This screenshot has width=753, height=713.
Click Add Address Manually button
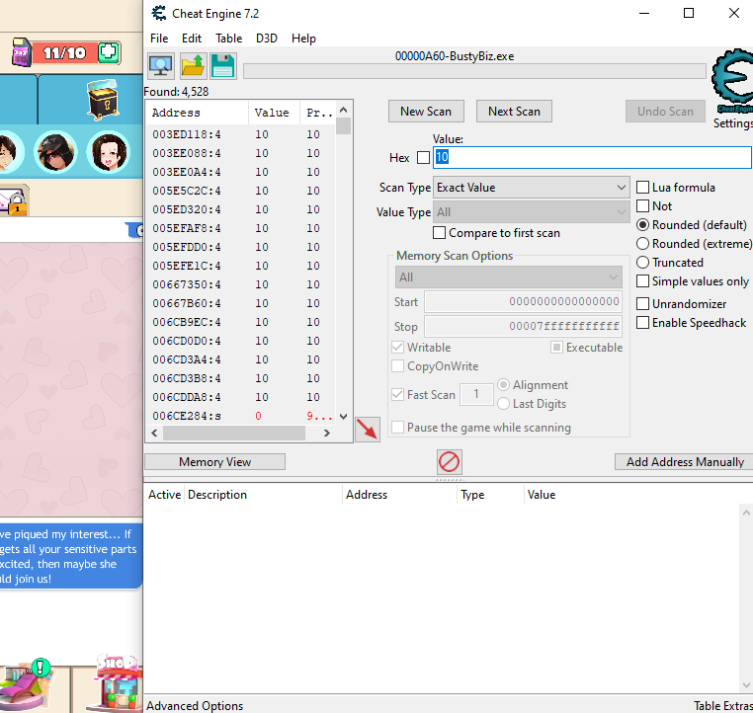tap(685, 462)
